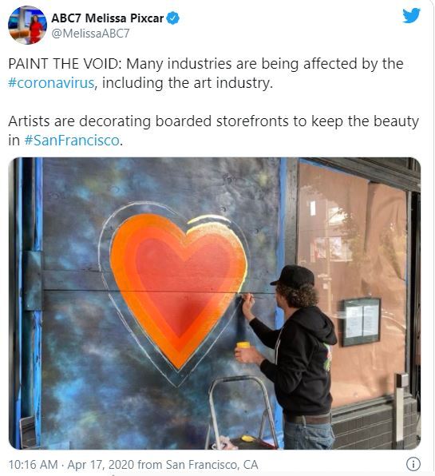Open Melissa Pixcar's profile avatar photo
The width and height of the screenshot is (435, 476).
click(27, 26)
